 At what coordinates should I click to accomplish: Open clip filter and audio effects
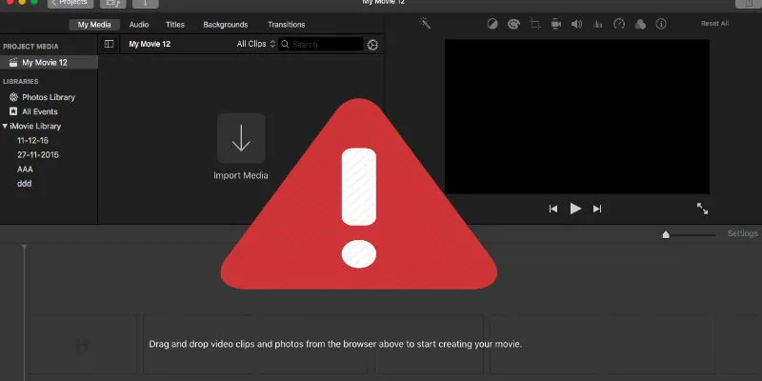coord(640,24)
